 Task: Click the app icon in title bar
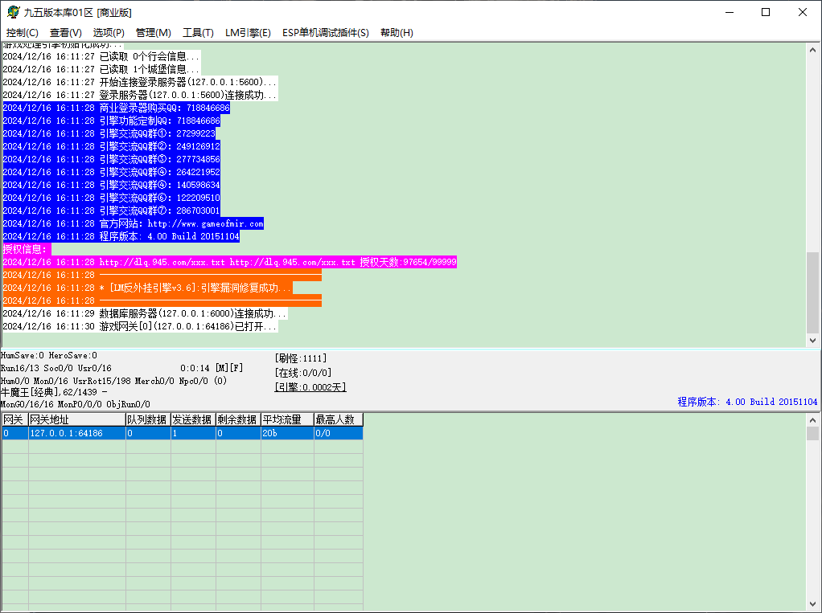tap(13, 12)
